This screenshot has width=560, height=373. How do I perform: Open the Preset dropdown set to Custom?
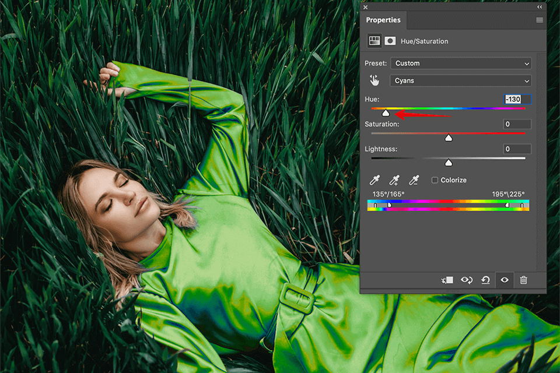(x=461, y=63)
